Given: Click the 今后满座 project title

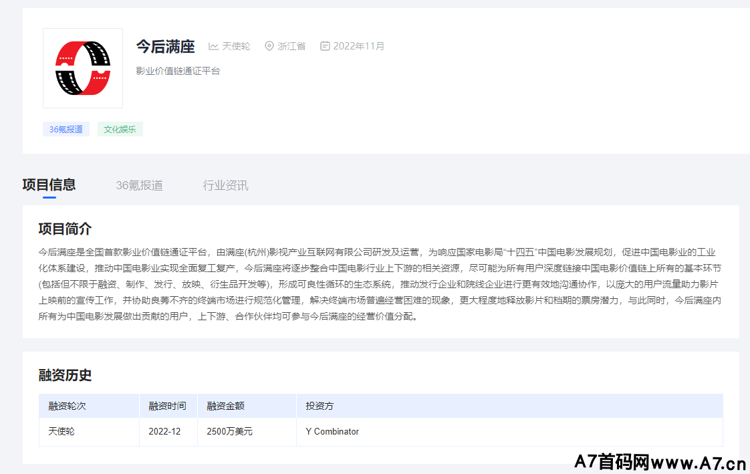Looking at the screenshot, I should (166, 46).
